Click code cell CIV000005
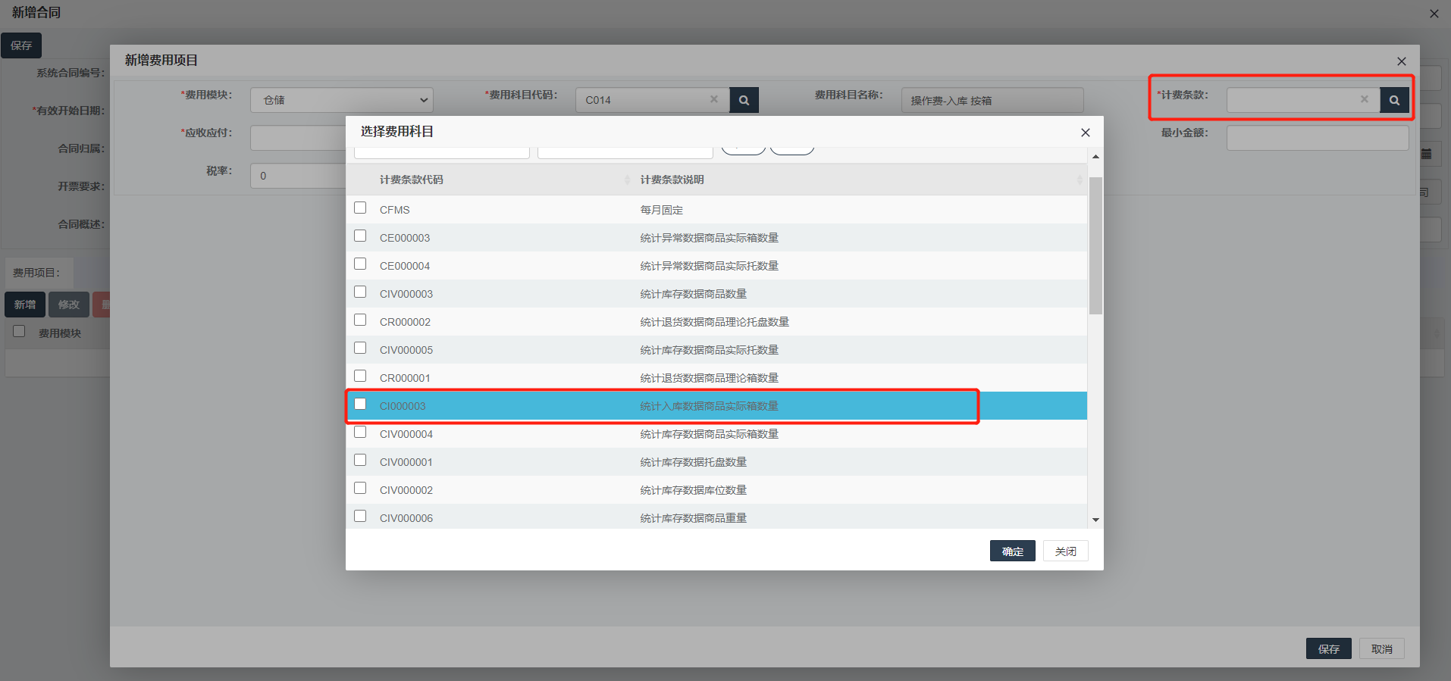The width and height of the screenshot is (1451, 681). pos(406,350)
